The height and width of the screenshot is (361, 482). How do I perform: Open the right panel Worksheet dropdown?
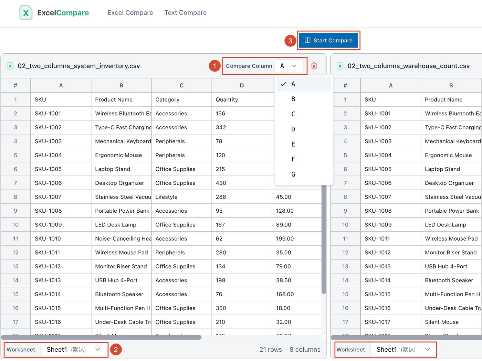pyautogui.click(x=403, y=350)
